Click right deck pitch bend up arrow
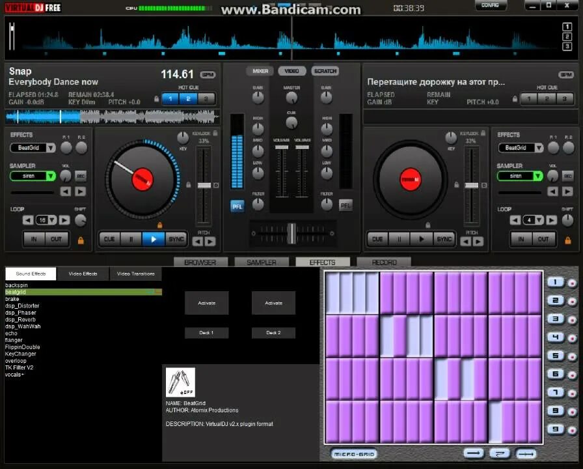 [x=478, y=242]
